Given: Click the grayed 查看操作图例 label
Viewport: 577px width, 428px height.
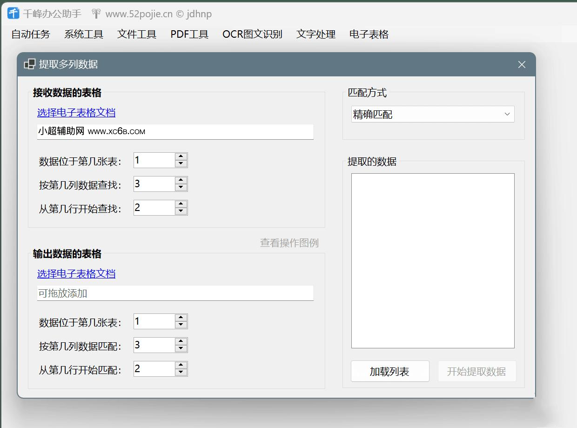Looking at the screenshot, I should coord(289,243).
